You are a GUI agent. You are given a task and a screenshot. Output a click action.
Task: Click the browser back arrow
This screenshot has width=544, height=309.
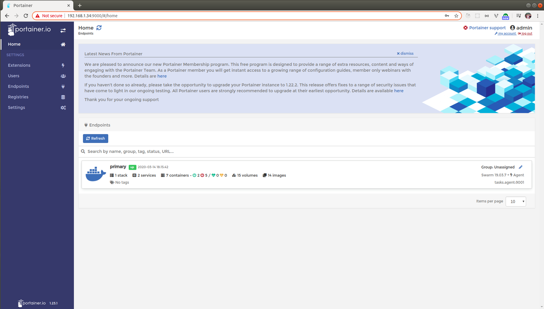[x=7, y=16]
